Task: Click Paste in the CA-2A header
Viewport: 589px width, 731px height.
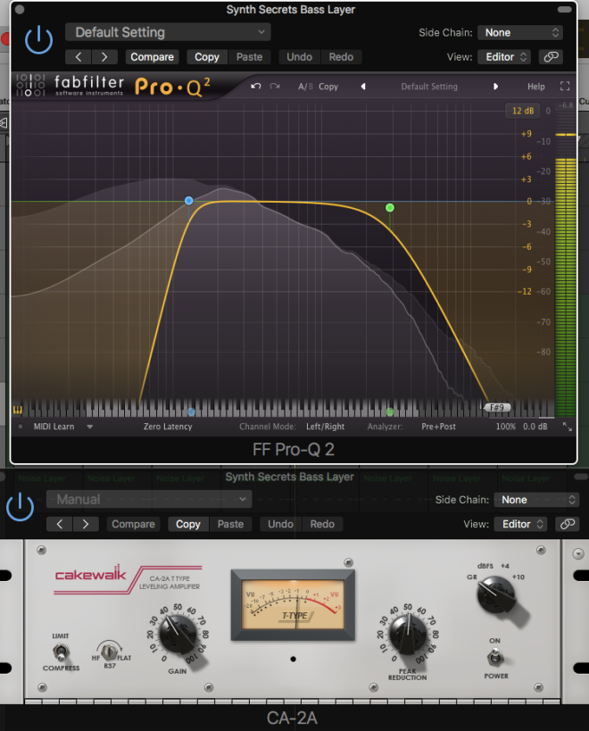Action: click(230, 524)
